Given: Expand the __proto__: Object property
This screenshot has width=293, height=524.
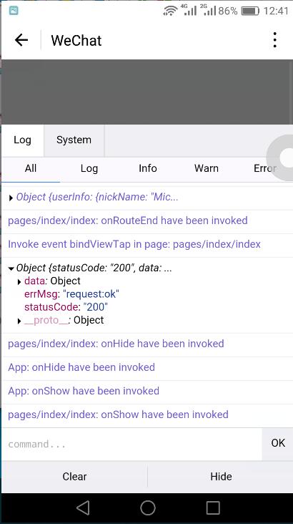Looking at the screenshot, I should click(x=19, y=321).
